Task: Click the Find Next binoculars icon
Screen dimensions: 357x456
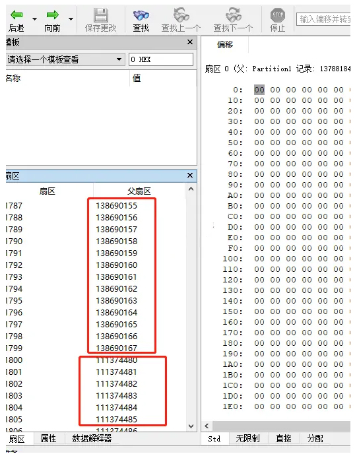Action: click(233, 15)
